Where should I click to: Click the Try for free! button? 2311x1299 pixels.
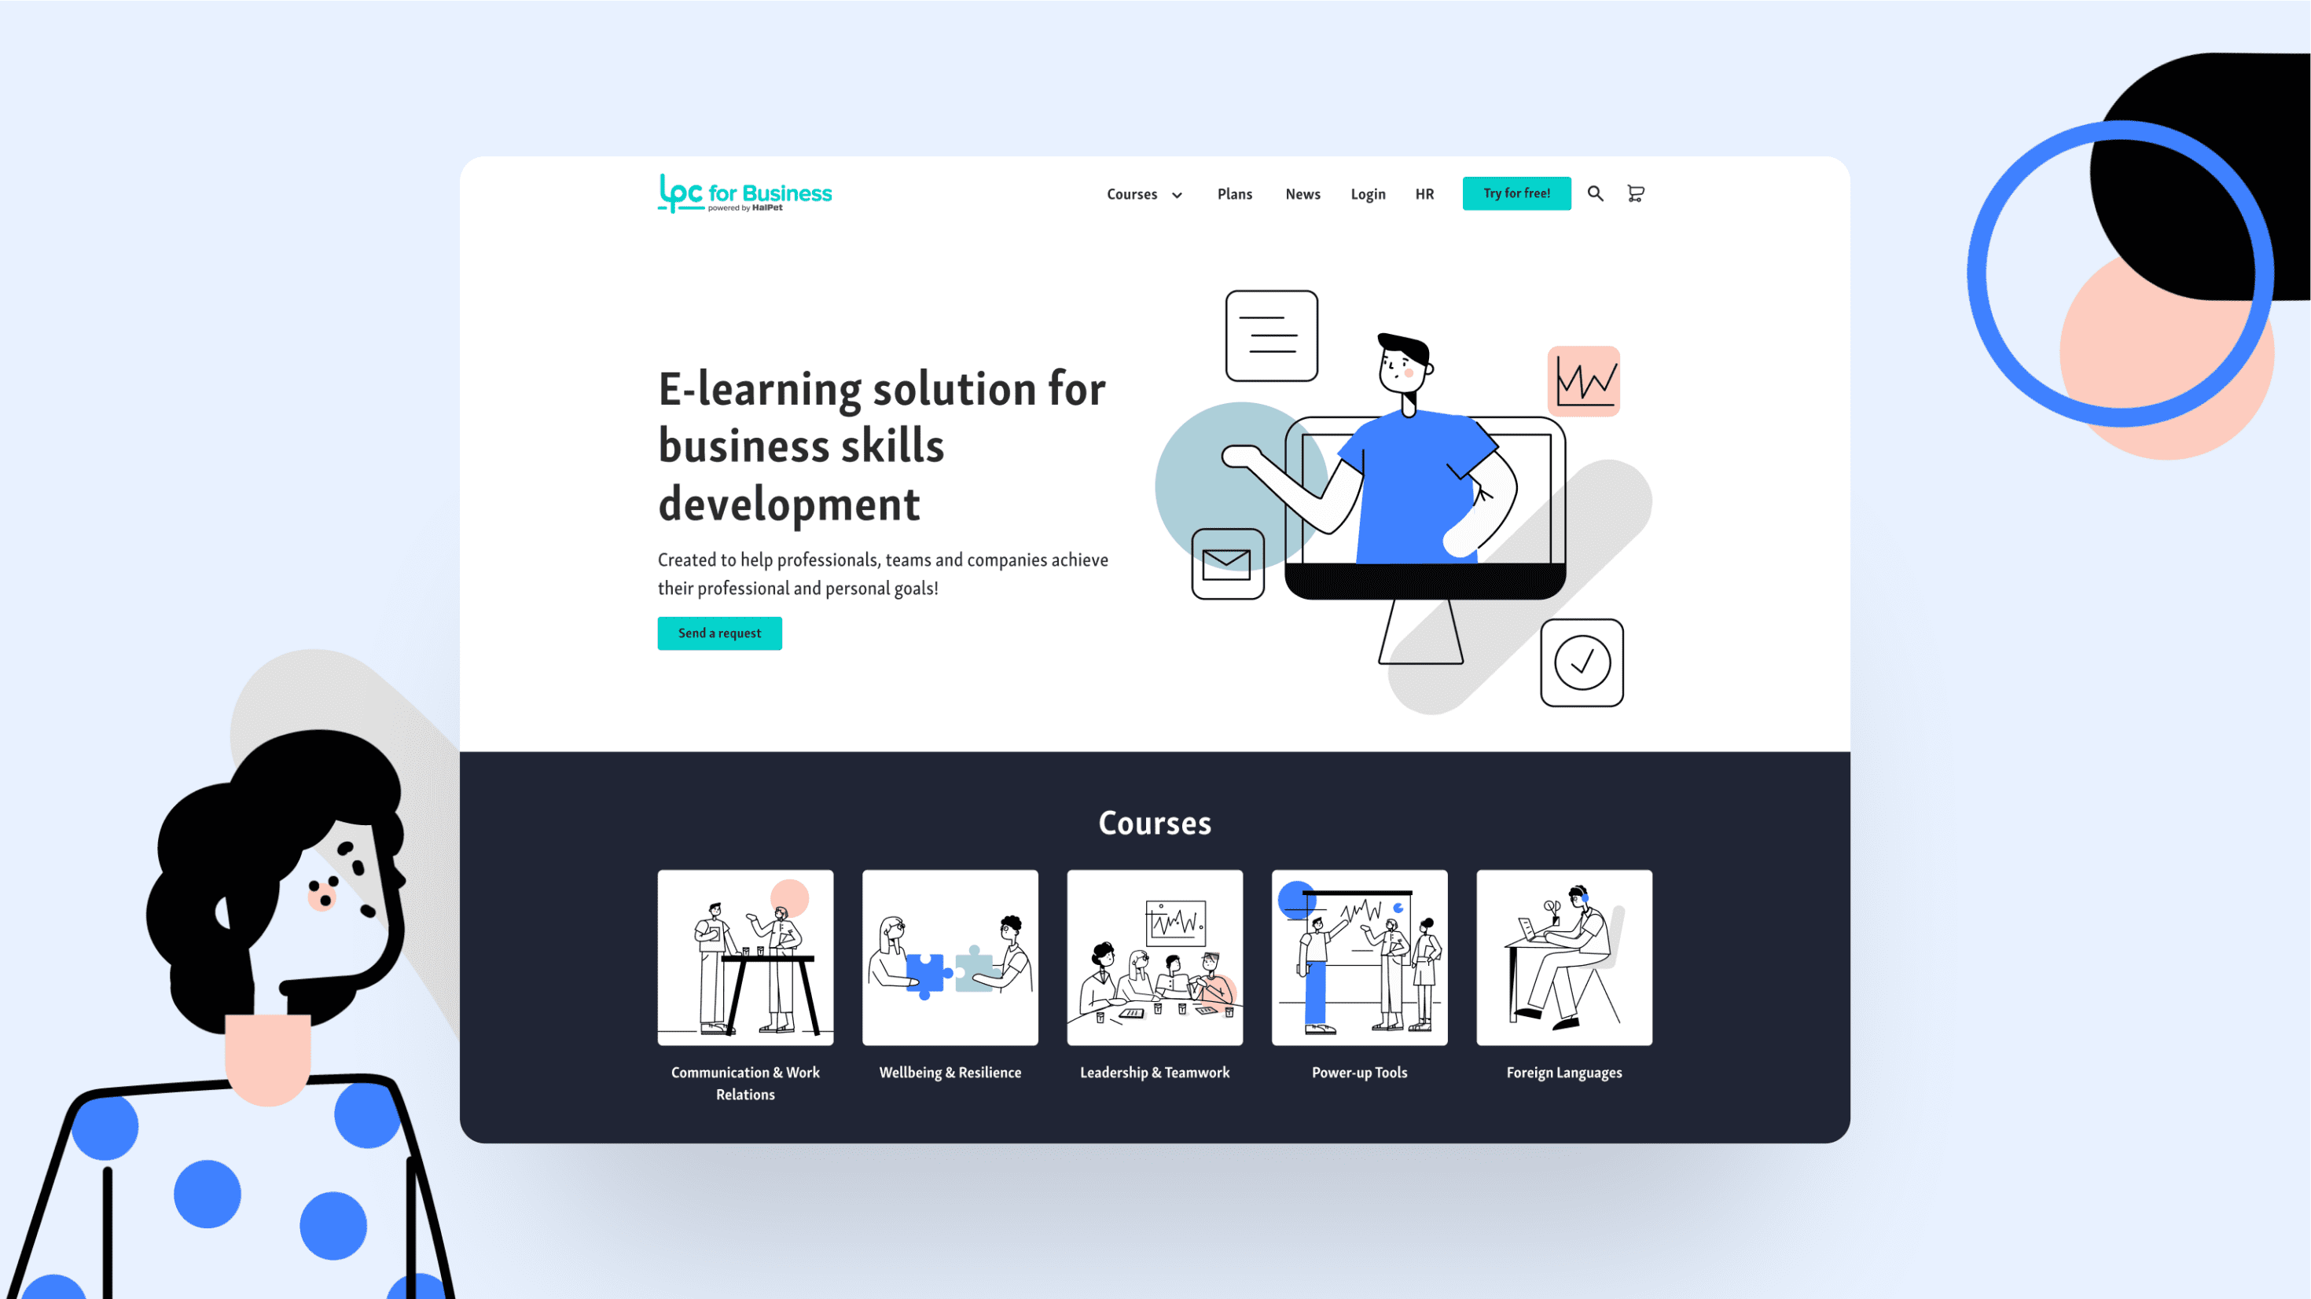1516,192
